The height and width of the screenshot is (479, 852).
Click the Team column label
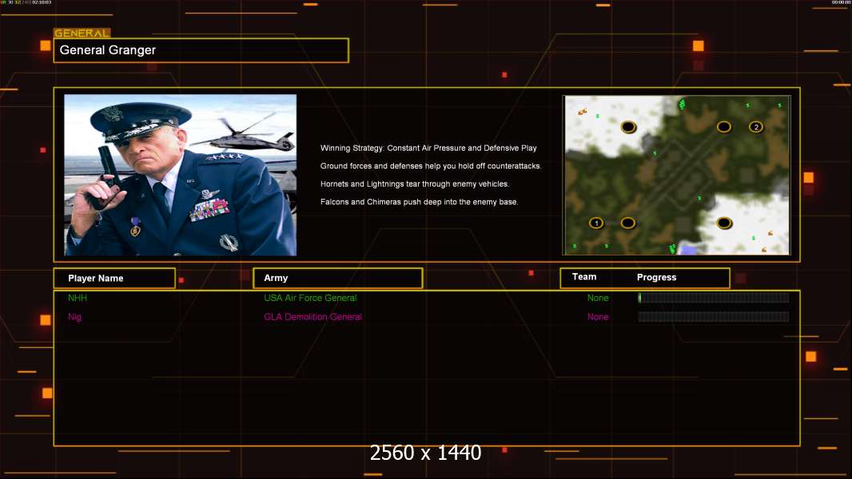[x=584, y=277]
